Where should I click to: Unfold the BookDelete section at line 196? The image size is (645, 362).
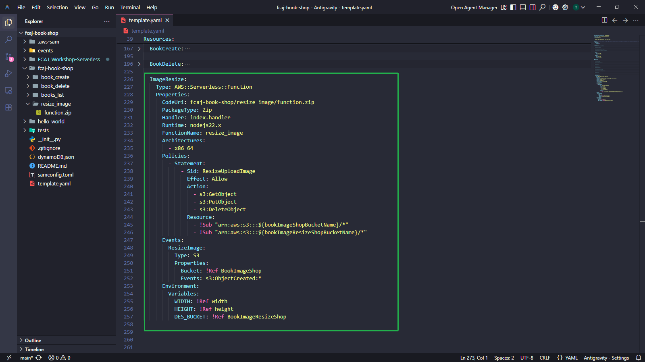[139, 64]
